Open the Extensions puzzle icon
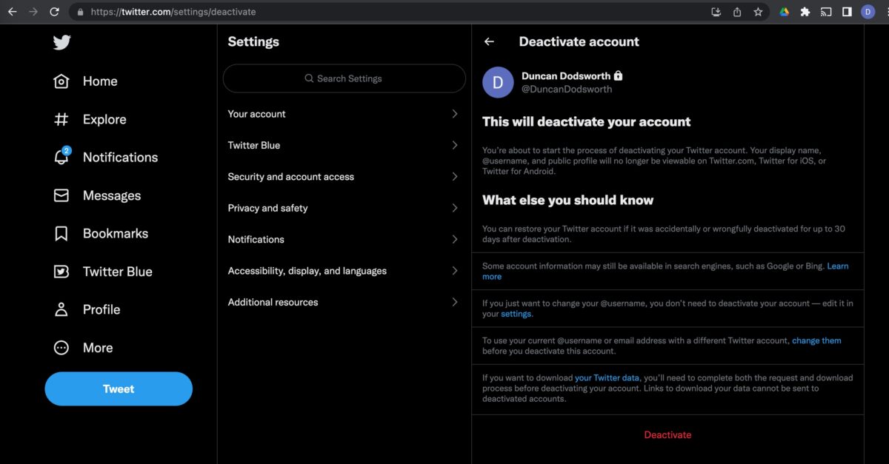Image resolution: width=889 pixels, height=464 pixels. point(805,12)
